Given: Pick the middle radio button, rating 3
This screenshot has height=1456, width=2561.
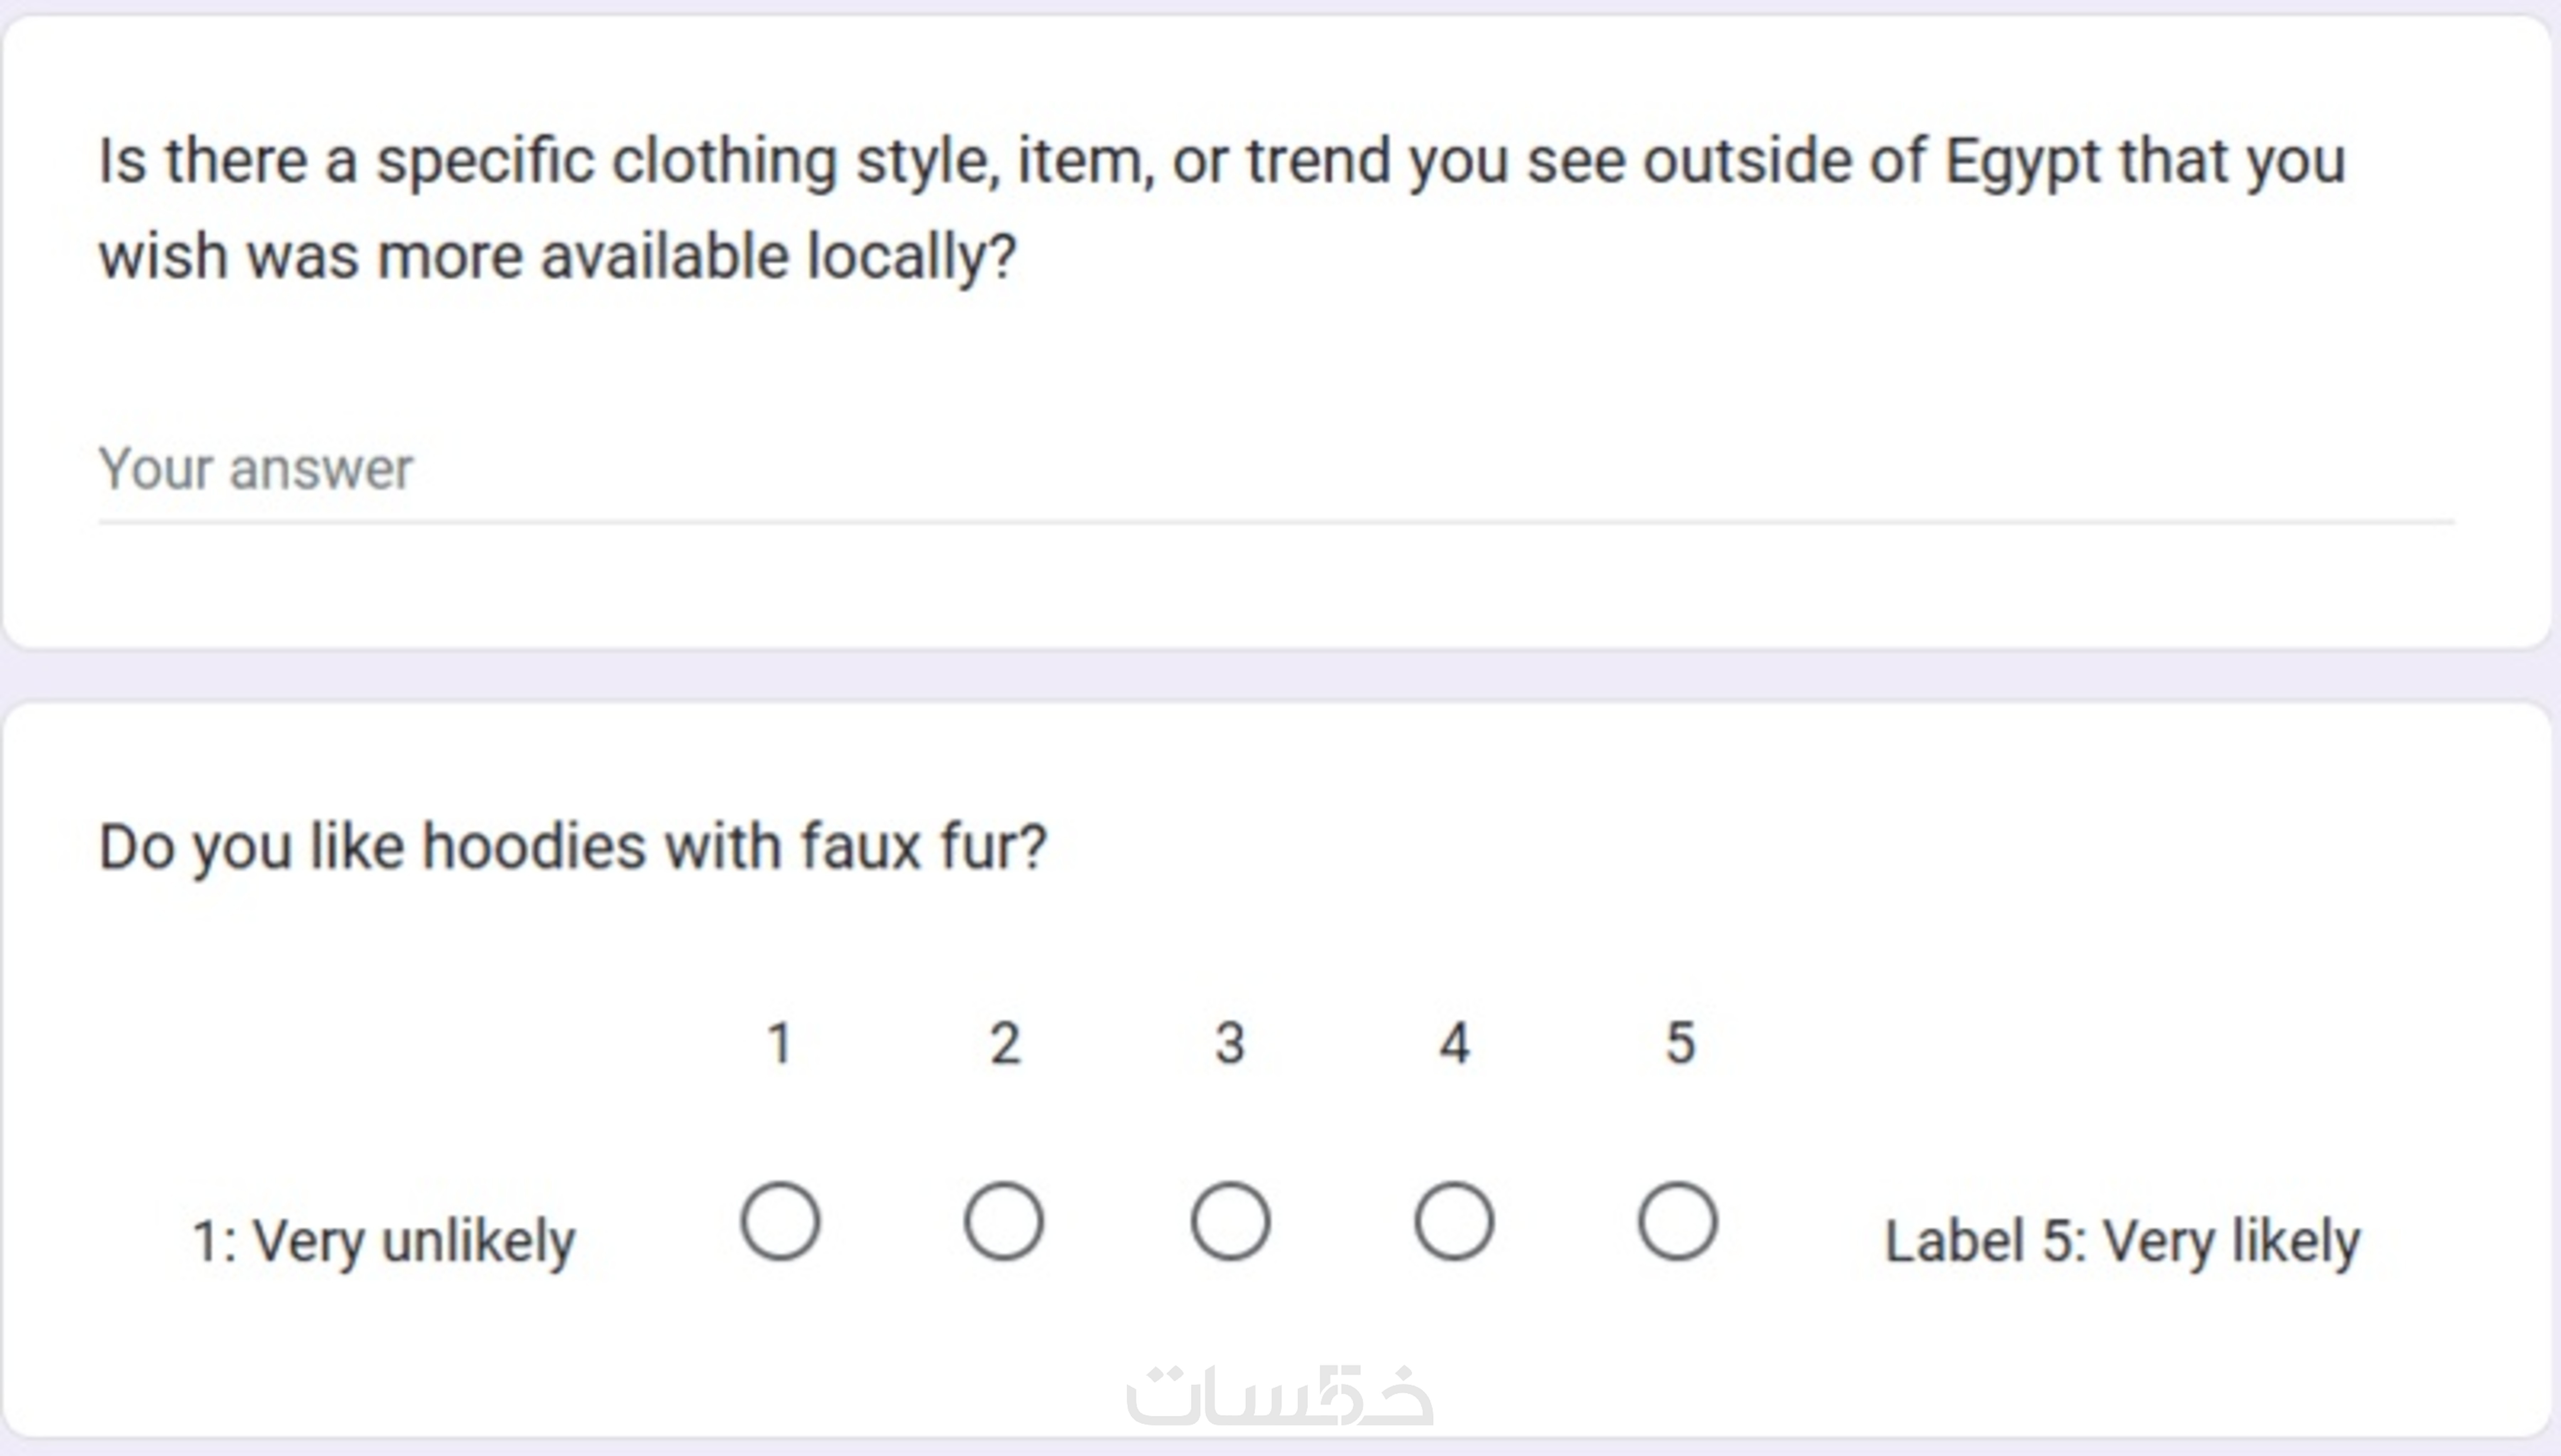Looking at the screenshot, I should [x=1230, y=1221].
